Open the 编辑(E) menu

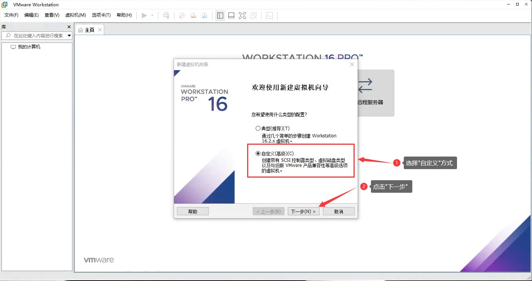click(31, 15)
